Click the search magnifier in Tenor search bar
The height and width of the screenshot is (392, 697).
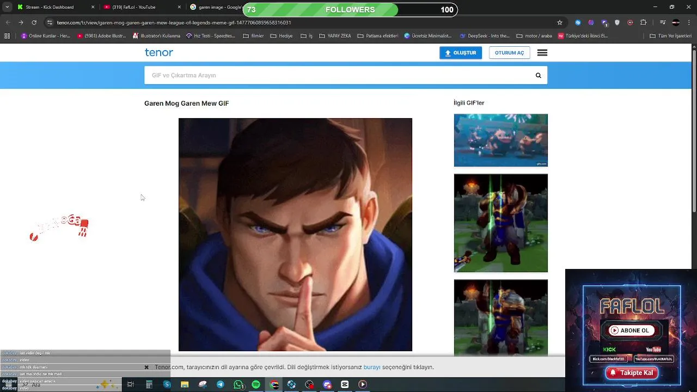pos(538,76)
